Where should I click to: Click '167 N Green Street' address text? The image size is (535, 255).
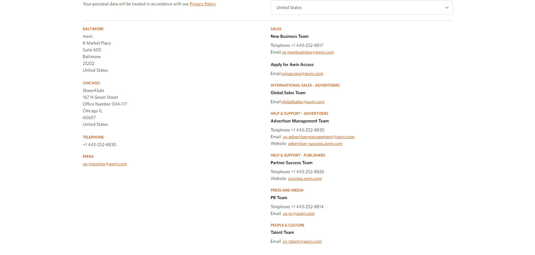[100, 97]
